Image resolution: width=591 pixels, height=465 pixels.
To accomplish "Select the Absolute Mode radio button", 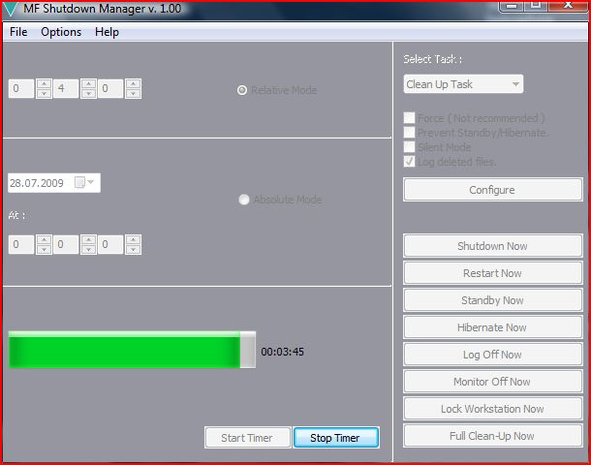I will tap(243, 200).
